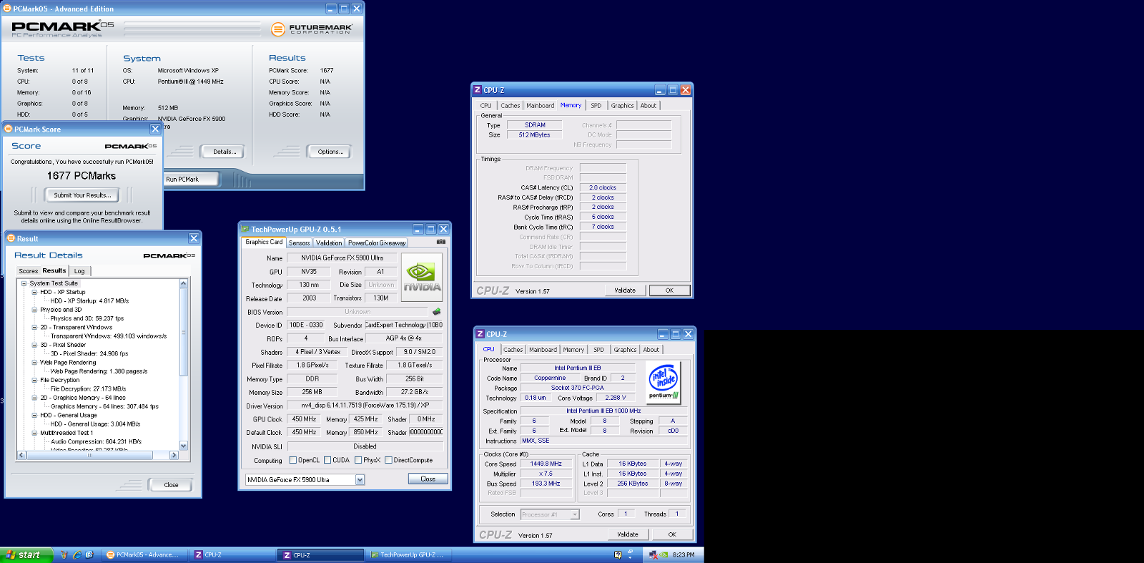The height and width of the screenshot is (563, 1144).
Task: Click OK in CPU-Z CPU window
Action: 671,534
